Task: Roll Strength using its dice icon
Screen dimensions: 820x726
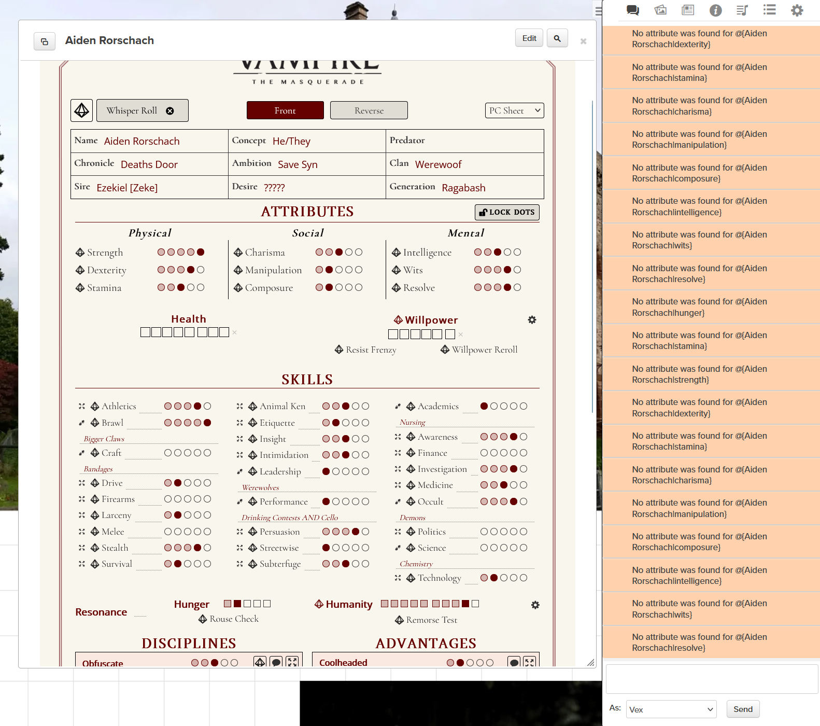Action: [80, 253]
